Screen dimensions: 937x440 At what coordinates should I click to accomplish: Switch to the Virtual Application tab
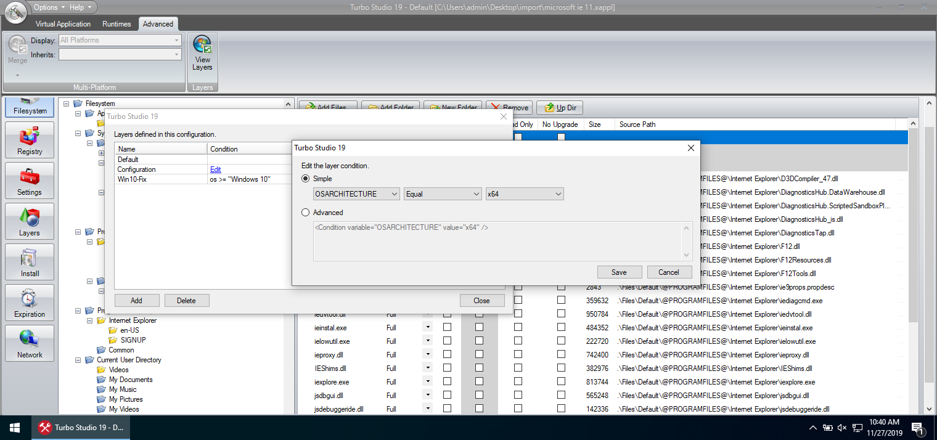63,24
